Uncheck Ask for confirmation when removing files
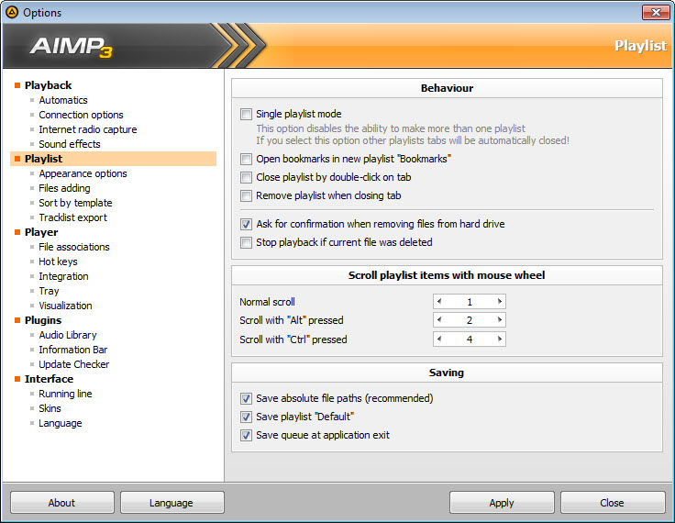675x523 pixels. pos(246,224)
